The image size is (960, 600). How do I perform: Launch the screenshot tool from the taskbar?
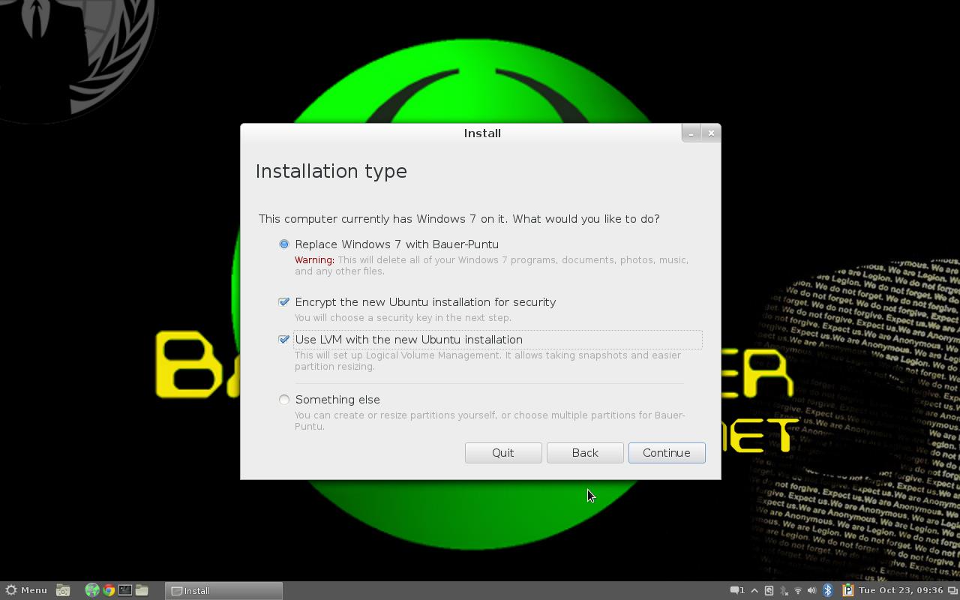(x=63, y=590)
